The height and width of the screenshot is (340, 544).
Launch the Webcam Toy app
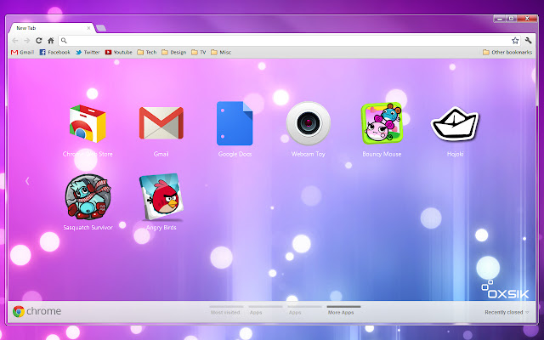pyautogui.click(x=308, y=123)
